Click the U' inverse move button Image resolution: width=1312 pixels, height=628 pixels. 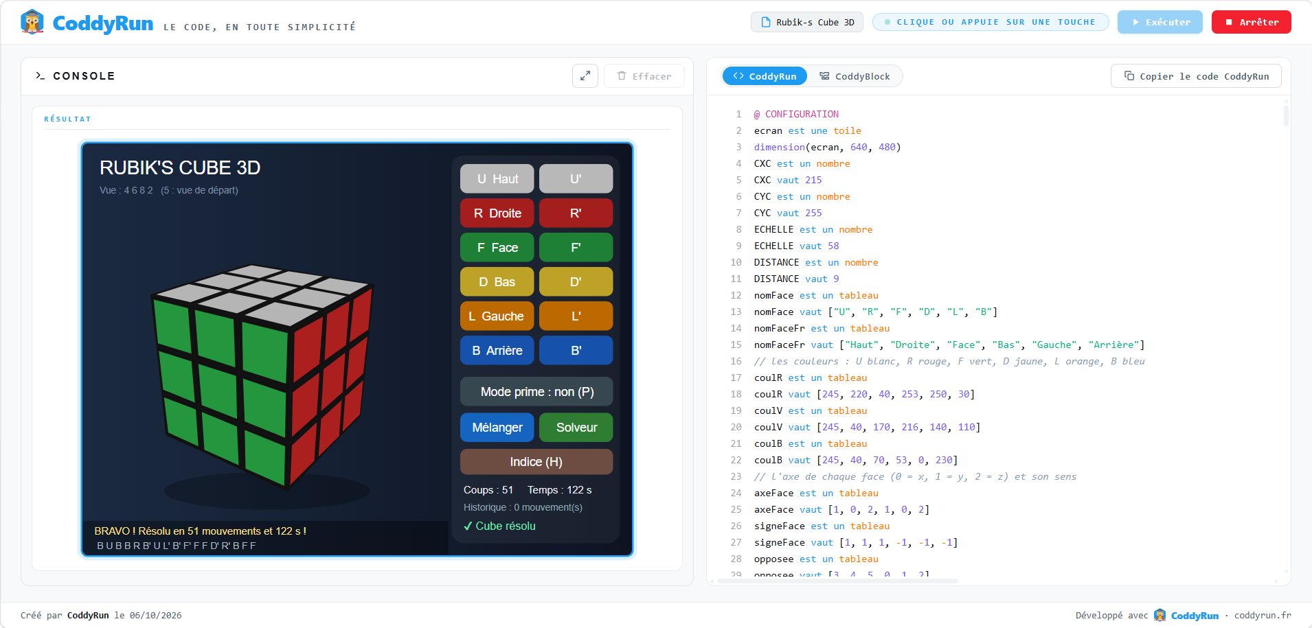tap(576, 178)
